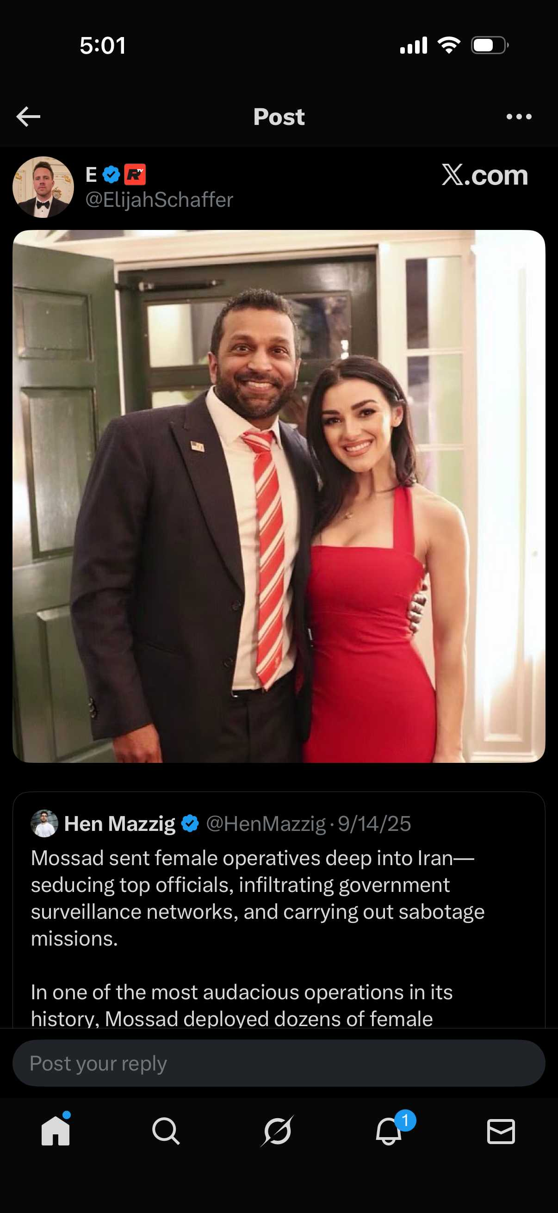The width and height of the screenshot is (558, 1213).
Task: Open the quoted Mossad post text
Action: [x=257, y=898]
